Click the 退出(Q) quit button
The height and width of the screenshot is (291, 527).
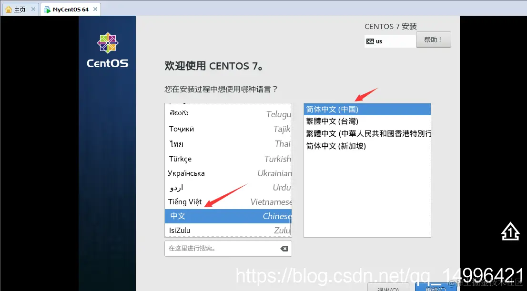pos(388,288)
